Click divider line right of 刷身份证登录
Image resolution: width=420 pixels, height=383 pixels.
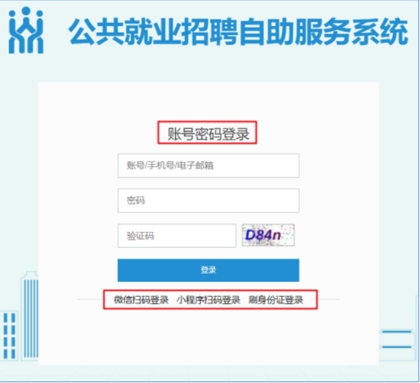pyautogui.click(x=329, y=300)
